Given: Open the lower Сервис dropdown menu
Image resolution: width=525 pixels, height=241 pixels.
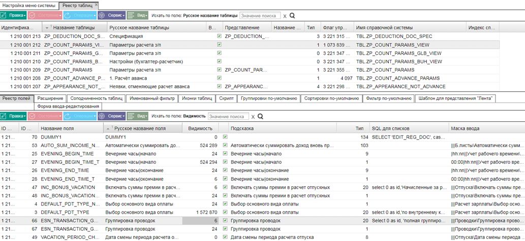Looking at the screenshot, I should (111, 116).
